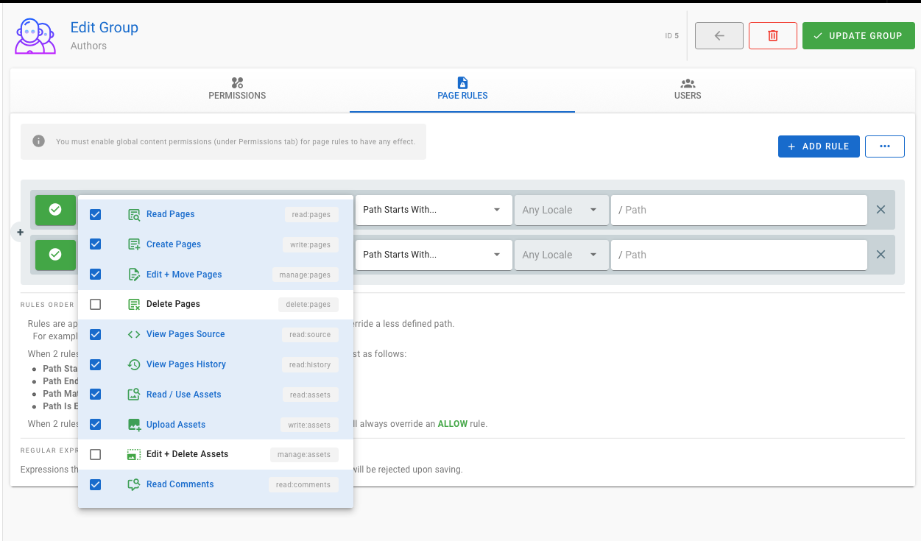
Task: Check the Delete Pages checkbox
Action: tap(95, 304)
